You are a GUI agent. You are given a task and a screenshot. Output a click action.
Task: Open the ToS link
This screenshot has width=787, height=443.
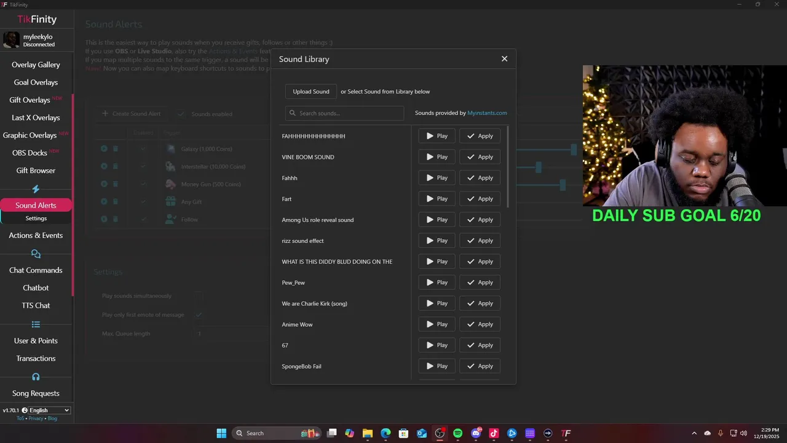pyautogui.click(x=20, y=418)
